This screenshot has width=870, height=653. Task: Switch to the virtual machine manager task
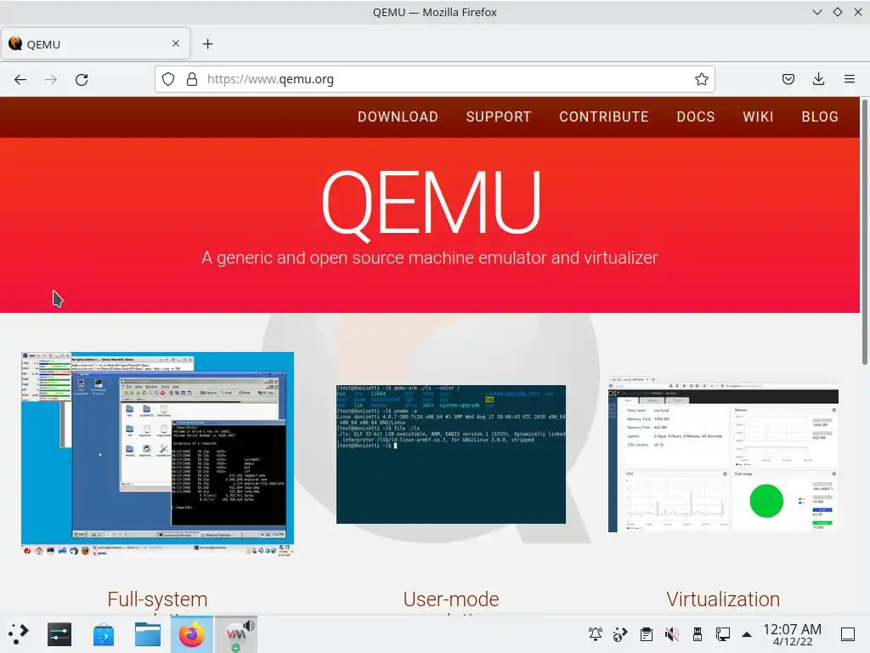click(x=237, y=634)
